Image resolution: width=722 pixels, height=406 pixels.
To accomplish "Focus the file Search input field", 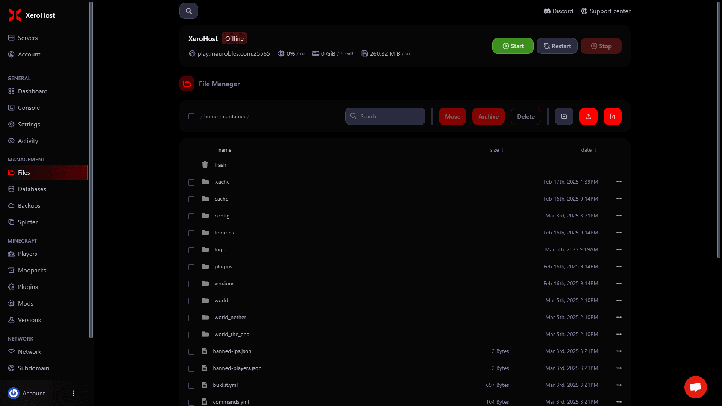I will click(385, 116).
